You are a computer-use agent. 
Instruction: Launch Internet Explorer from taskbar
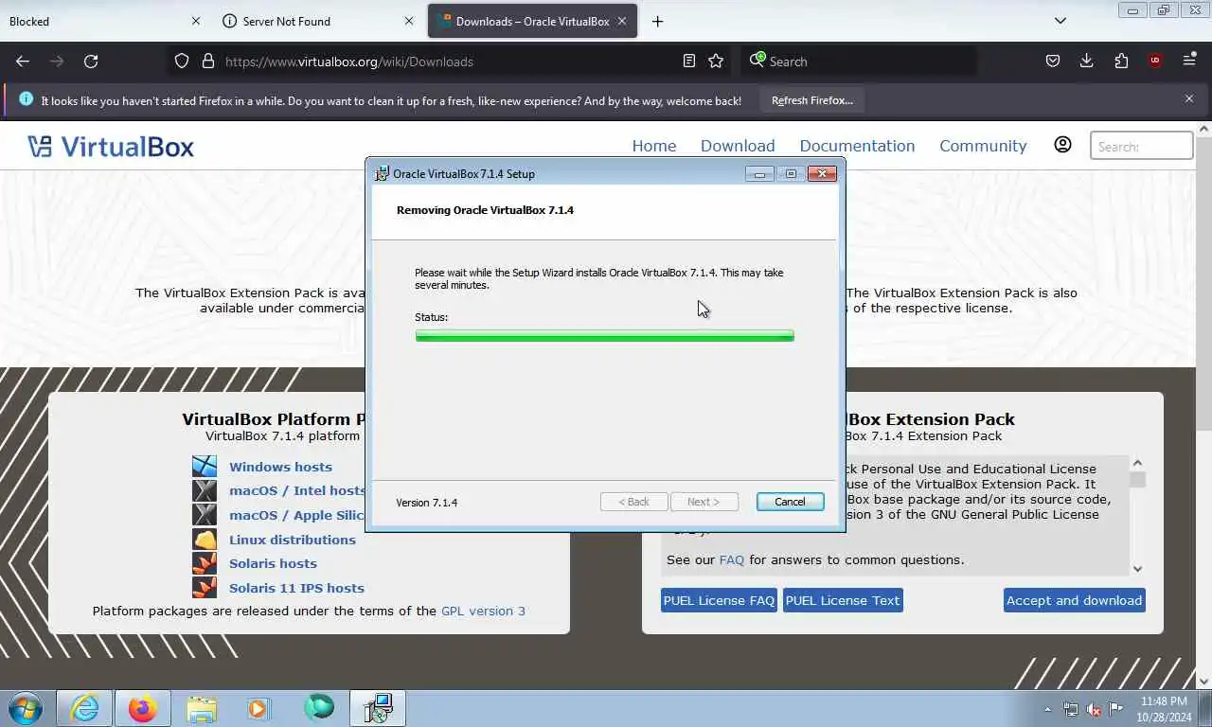[84, 708]
